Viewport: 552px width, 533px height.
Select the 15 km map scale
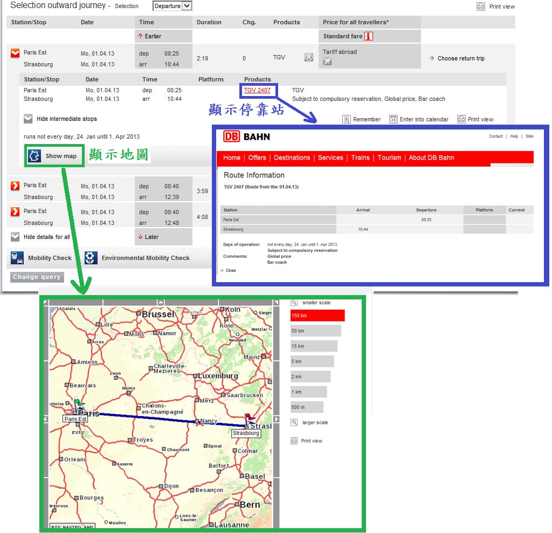click(314, 346)
